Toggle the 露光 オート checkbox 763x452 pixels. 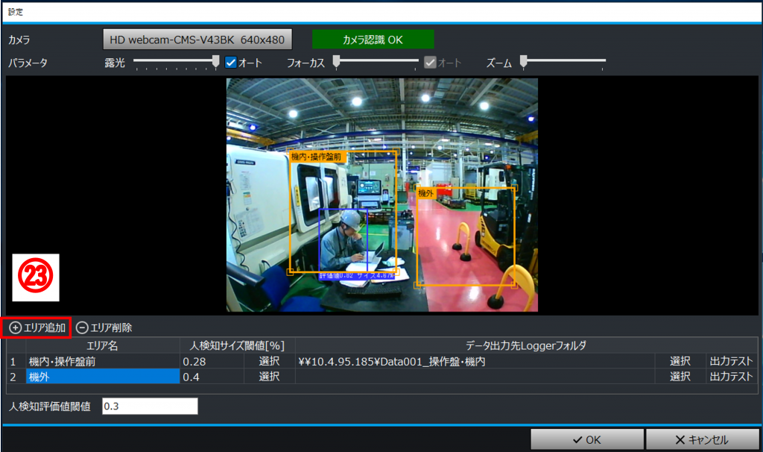231,63
